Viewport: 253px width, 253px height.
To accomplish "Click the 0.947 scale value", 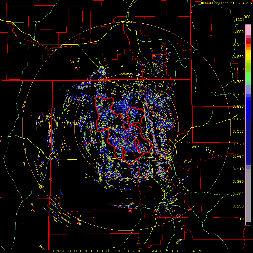I will 238,44.
